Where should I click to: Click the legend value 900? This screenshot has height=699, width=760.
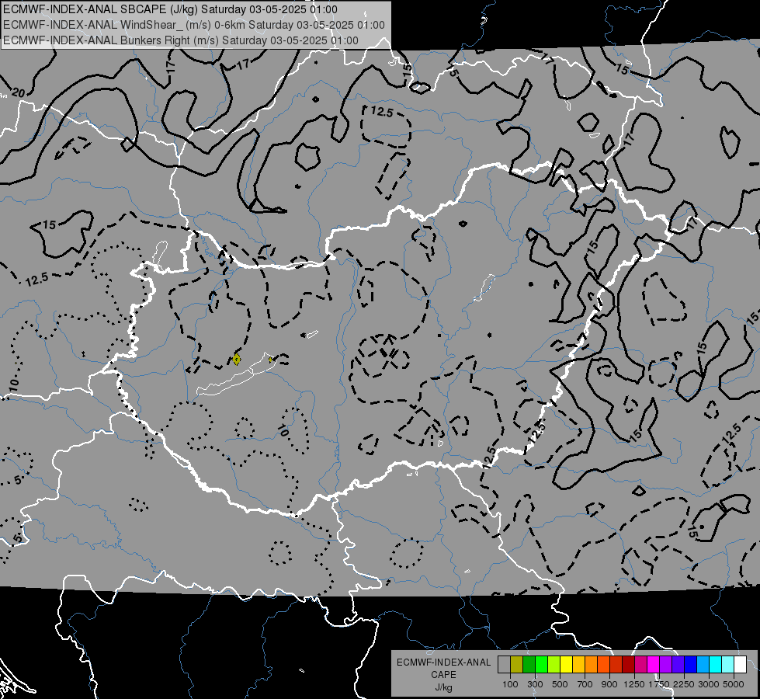[609, 684]
